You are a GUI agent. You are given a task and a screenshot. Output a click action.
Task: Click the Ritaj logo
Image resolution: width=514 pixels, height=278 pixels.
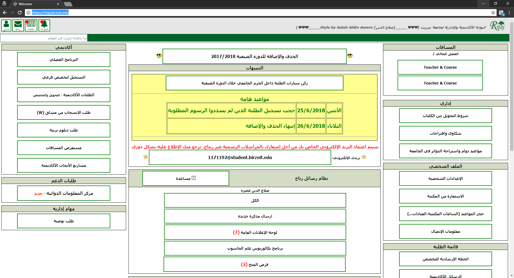(497, 26)
